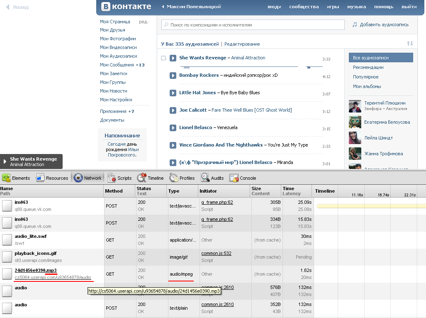Click the Добавить аудиозапись link
Screen dimensions: 426x318
[384, 25]
